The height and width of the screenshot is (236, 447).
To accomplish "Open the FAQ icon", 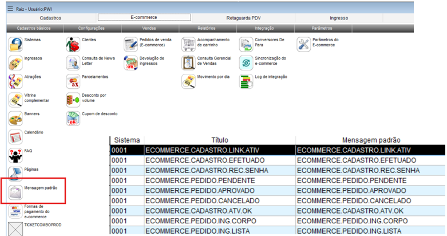I will pyautogui.click(x=15, y=156).
